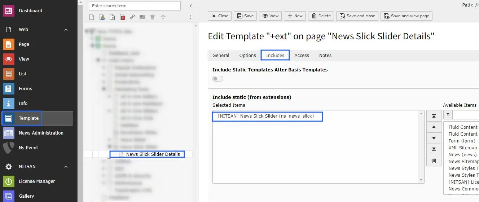Switch to the Notes tab
The width and height of the screenshot is (479, 202).
325,56
